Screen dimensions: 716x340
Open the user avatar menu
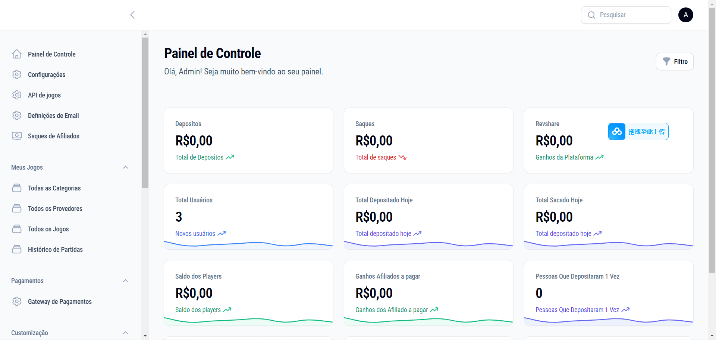685,15
